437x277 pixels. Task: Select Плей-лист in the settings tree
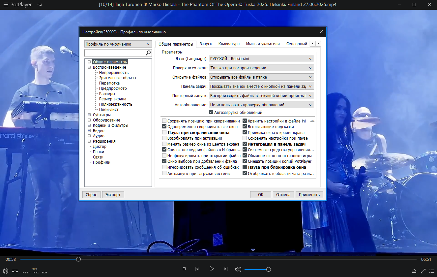(109, 110)
